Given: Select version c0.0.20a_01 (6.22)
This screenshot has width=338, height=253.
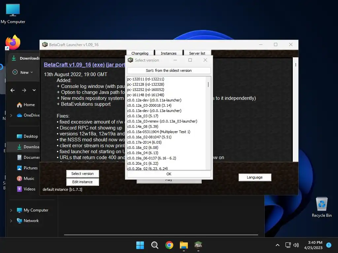Looking at the screenshot, I should [166, 163].
